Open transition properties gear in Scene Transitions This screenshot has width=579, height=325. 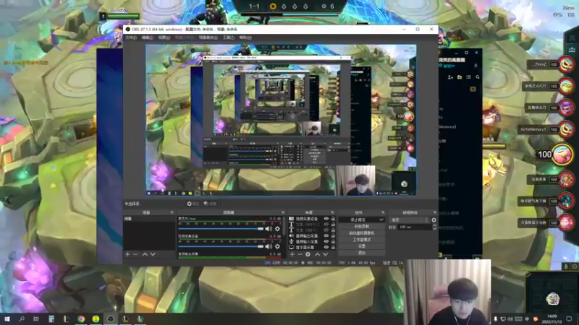(x=434, y=220)
